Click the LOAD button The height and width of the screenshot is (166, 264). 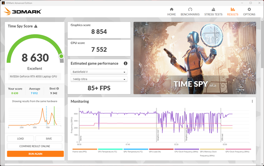[x=20, y=139]
